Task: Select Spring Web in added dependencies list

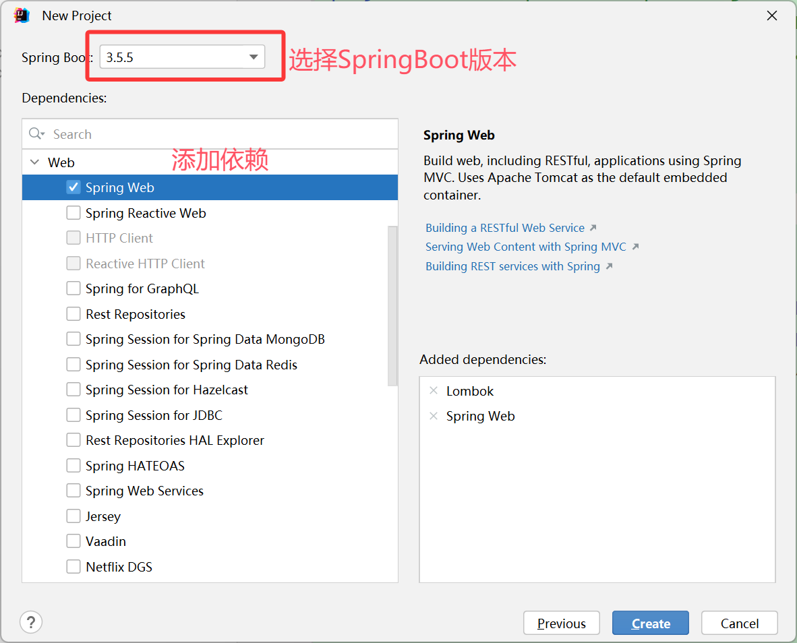Action: point(480,416)
